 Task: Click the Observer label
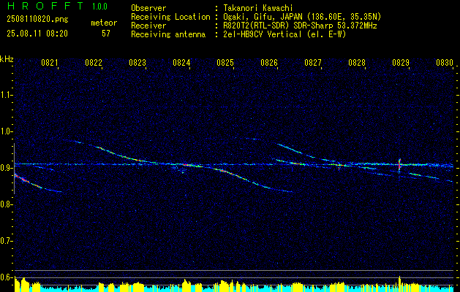pos(148,8)
